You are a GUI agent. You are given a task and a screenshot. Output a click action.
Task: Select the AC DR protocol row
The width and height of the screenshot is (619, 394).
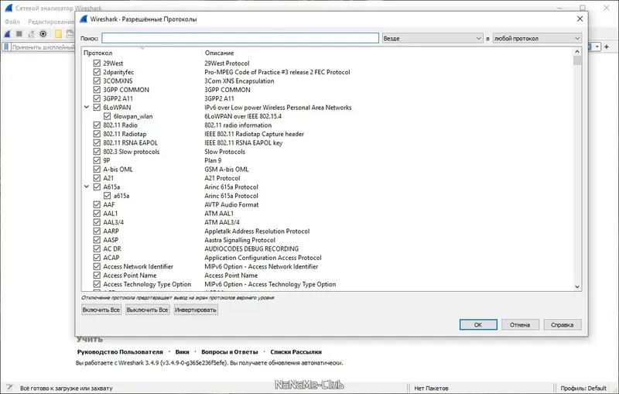pos(327,248)
